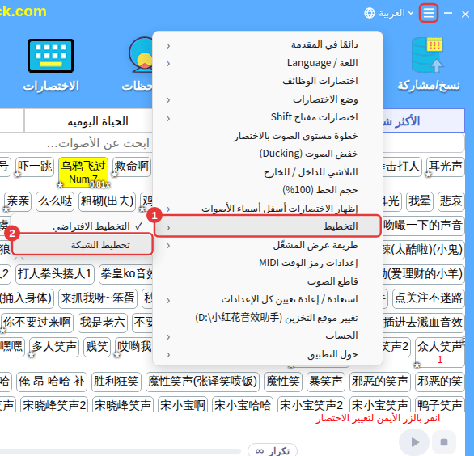Play the 邪恶的笑声 sound button

point(379,382)
